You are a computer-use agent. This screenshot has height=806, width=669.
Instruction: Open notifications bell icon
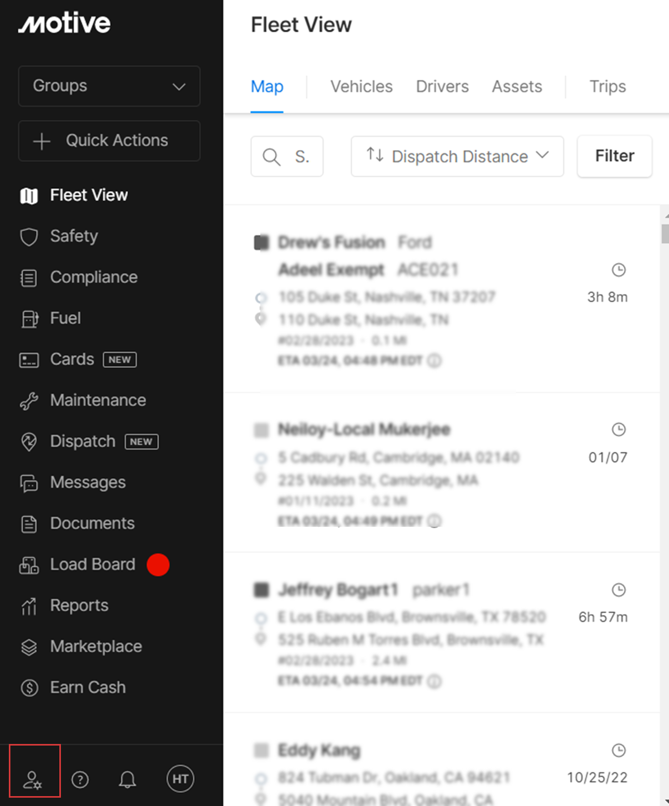point(128,779)
